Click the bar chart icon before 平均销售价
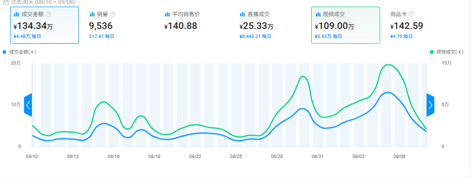The image size is (471, 178). tap(167, 14)
